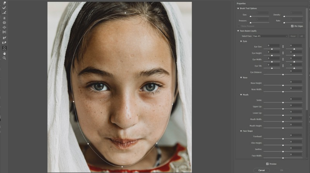Open the Select Face dropdown
310x173 pixels.
click(x=270, y=36)
